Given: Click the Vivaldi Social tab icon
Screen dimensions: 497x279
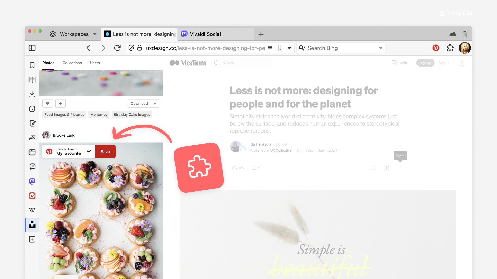Looking at the screenshot, I should (x=185, y=34).
